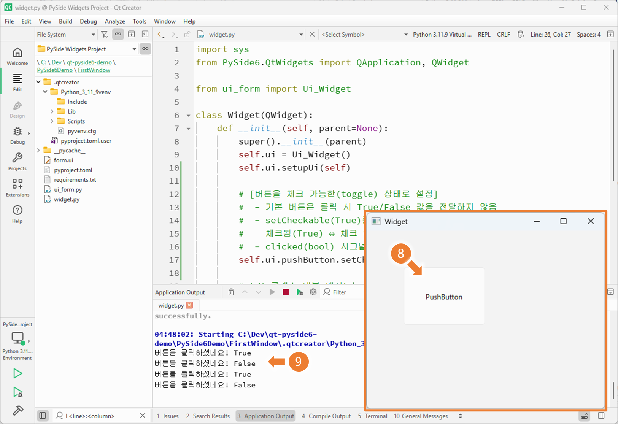Screen dimensions: 618x424
Task: Open the Welcome mode
Action: [x=17, y=56]
